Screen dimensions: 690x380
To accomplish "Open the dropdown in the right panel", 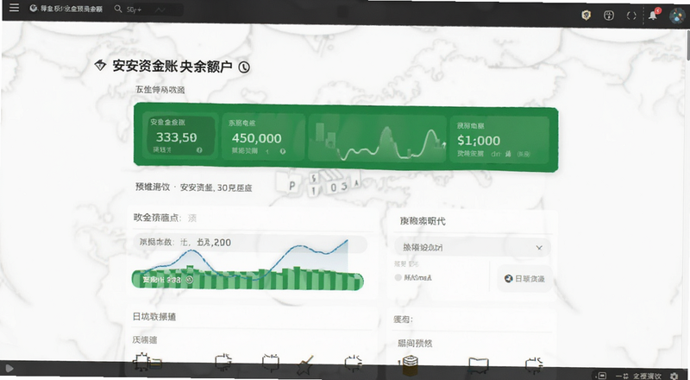I will click(472, 247).
